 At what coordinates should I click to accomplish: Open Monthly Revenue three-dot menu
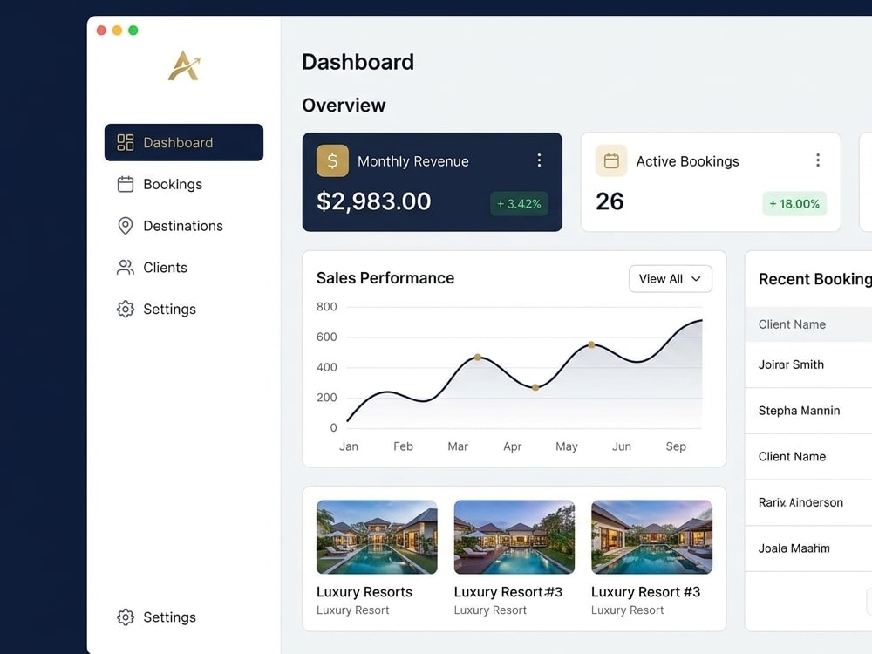539,160
